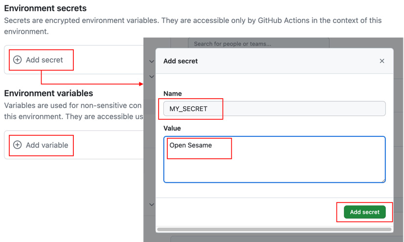Click the Name label above the input
404x242 pixels.
coord(173,93)
